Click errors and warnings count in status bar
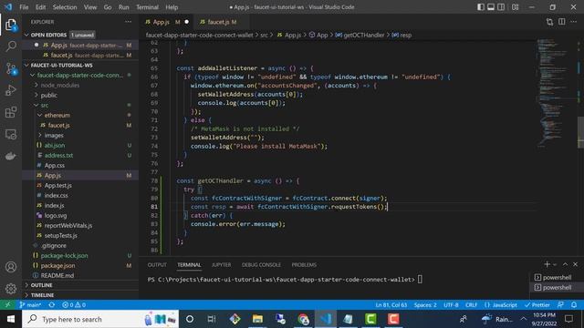The height and width of the screenshot is (328, 584). pyautogui.click(x=74, y=304)
